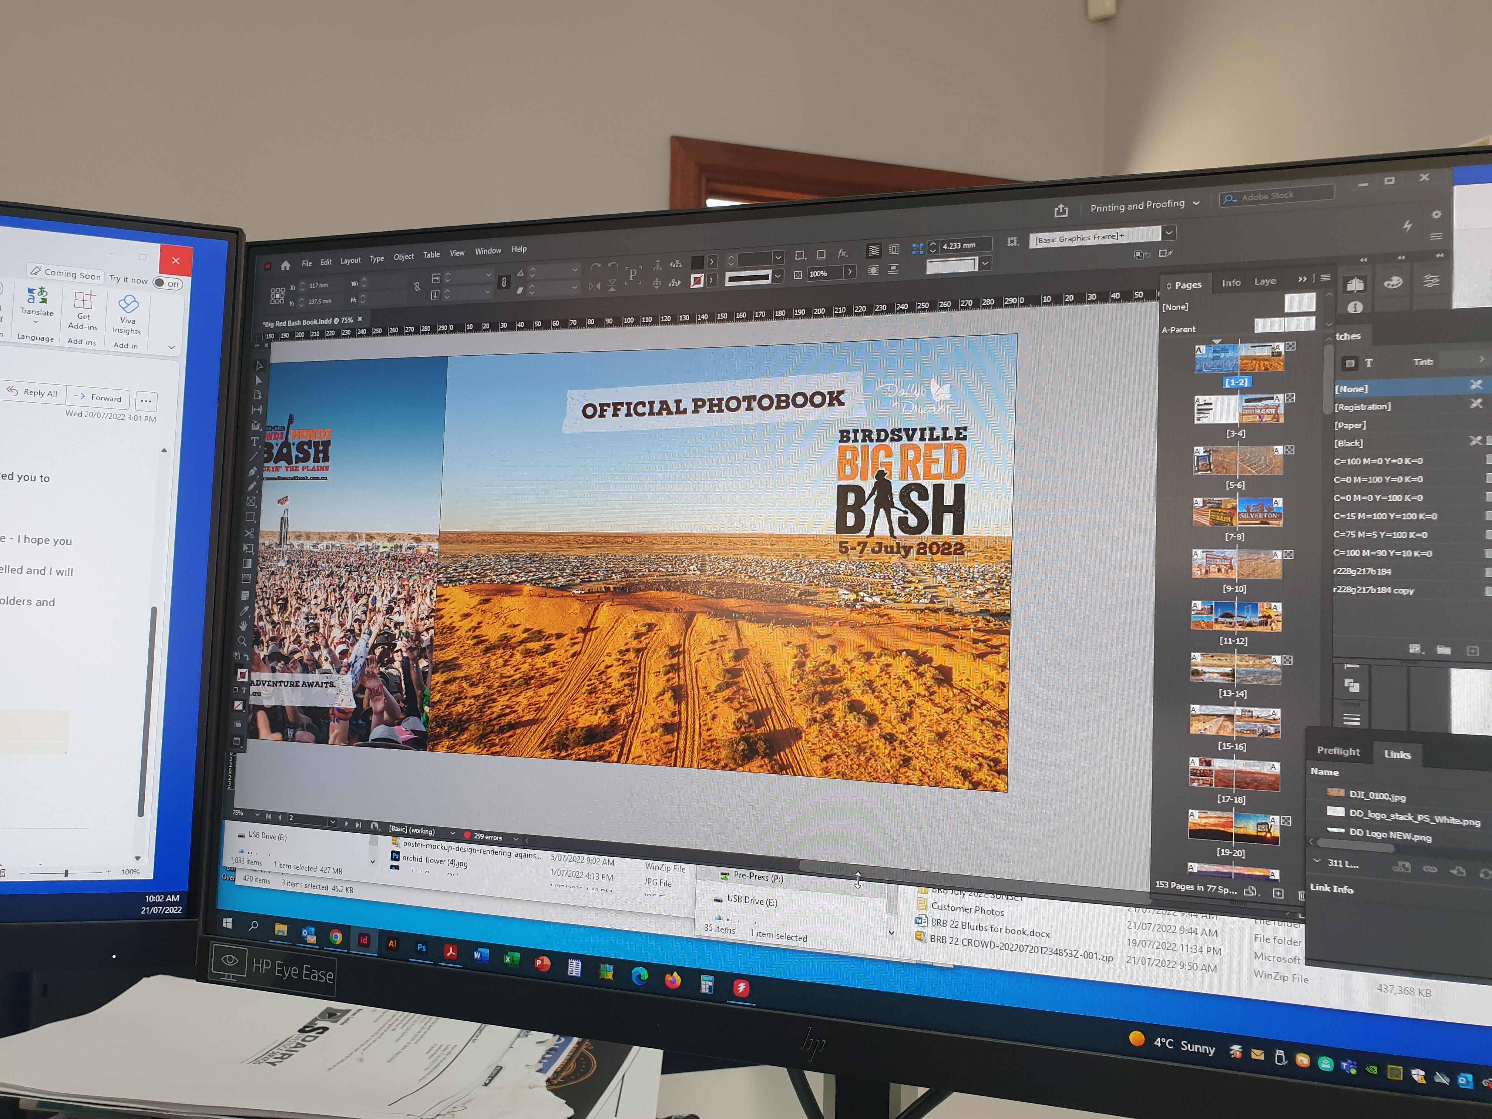The height and width of the screenshot is (1119, 1492).
Task: Open Firefox from the Windows taskbar
Action: click(x=672, y=980)
